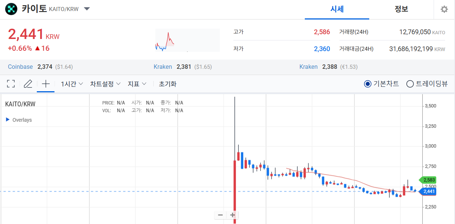The height and width of the screenshot is (224, 455).
Task: Zoom in using the chart plus button
Action: point(232,215)
